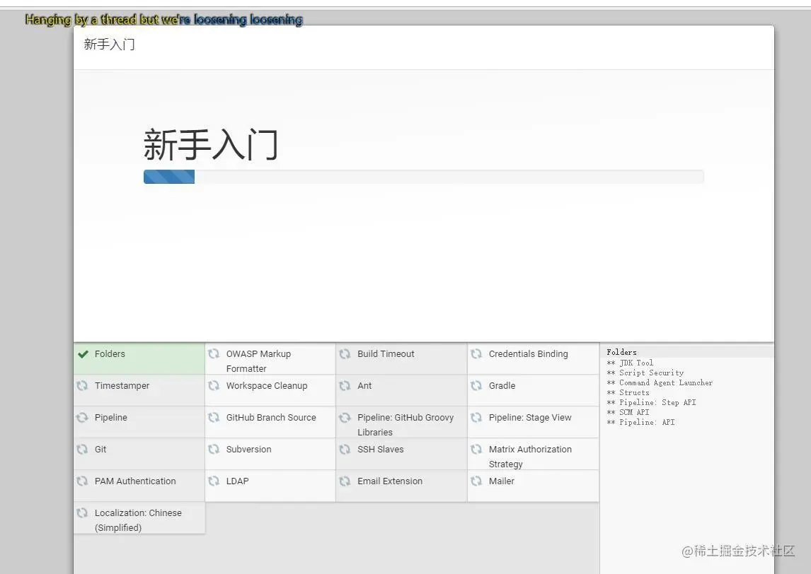811x574 pixels.
Task: Click the pending icon next to Email Extension
Action: pos(345,481)
